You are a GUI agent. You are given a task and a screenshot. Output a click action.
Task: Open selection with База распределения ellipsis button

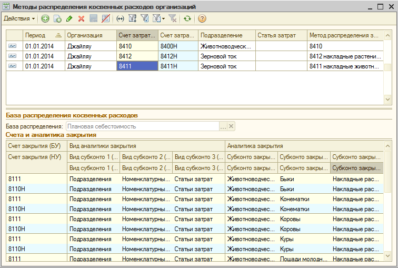pos(223,126)
